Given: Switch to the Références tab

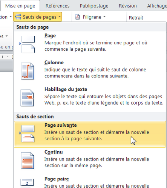Looking at the screenshot, I should (x=57, y=6).
